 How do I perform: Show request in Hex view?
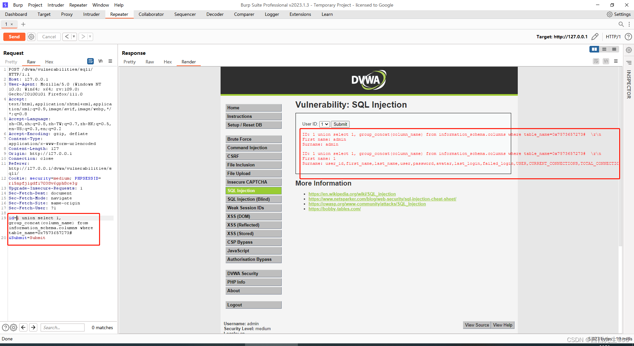click(49, 62)
